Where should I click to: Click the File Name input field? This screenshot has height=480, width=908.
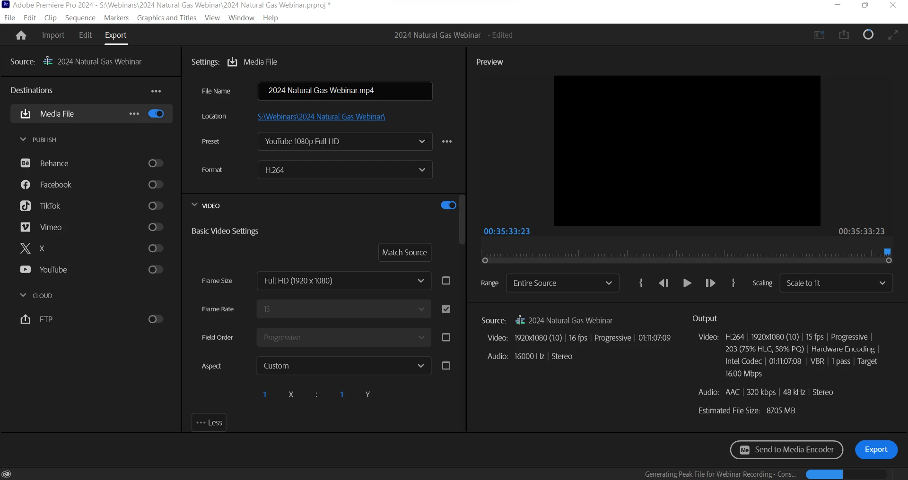pos(345,91)
